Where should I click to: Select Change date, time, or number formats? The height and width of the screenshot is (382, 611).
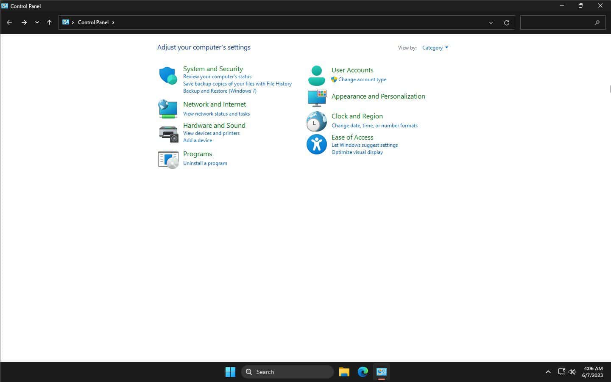374,126
